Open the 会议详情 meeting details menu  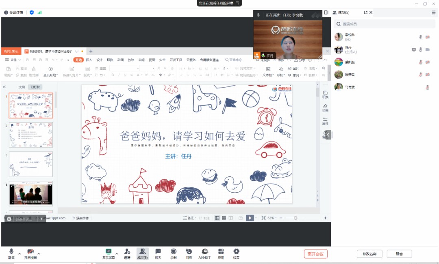[15, 13]
